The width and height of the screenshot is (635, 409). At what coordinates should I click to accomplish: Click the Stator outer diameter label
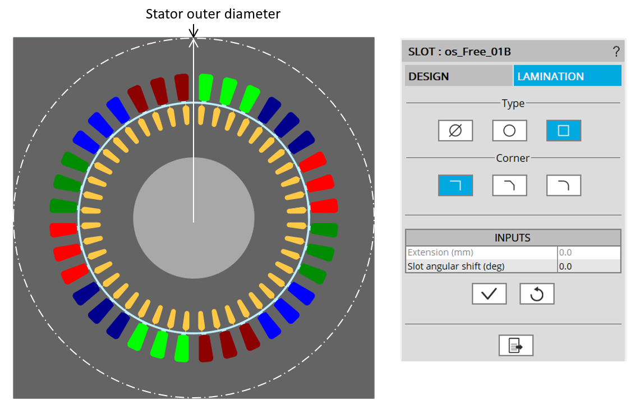(x=213, y=14)
